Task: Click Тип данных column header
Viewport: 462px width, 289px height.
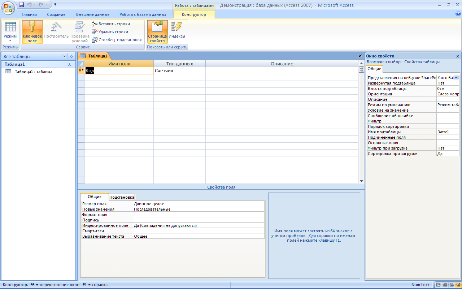Action: (x=179, y=64)
